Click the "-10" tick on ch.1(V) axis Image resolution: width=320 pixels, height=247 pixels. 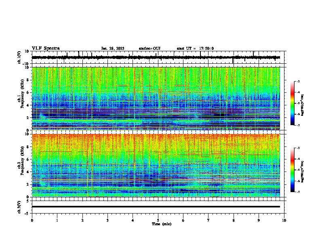[x=26, y=64]
